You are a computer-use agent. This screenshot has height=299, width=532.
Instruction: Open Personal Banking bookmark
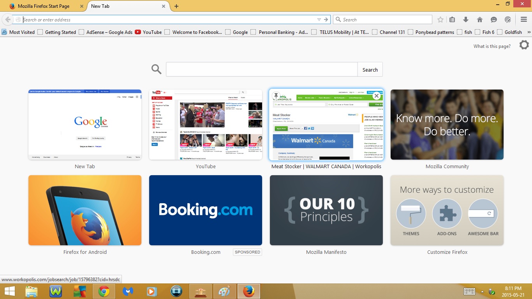280,32
